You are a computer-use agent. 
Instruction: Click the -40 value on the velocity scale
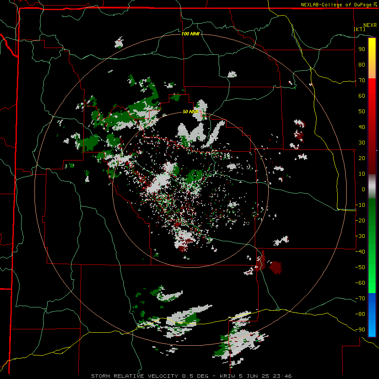(360, 252)
